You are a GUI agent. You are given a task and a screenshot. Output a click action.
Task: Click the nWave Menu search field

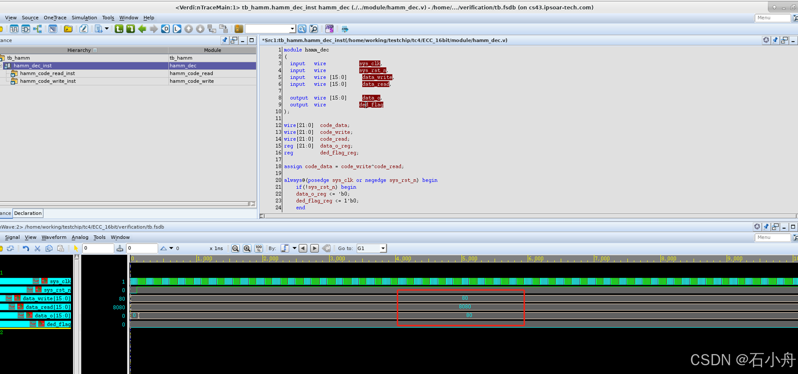pyautogui.click(x=772, y=237)
